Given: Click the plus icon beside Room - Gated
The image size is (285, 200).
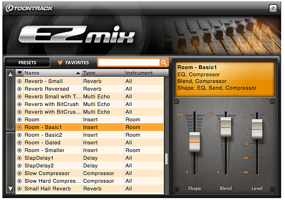Looking at the screenshot, I should click(19, 143).
